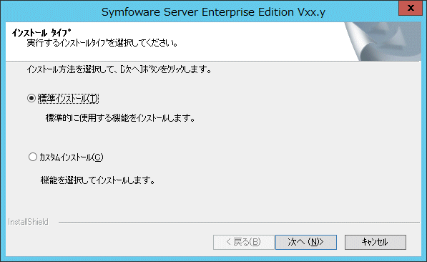Screen dimensions: 427x262
Task: Select the 標準インストール radio button circle
Action: [x=31, y=98]
